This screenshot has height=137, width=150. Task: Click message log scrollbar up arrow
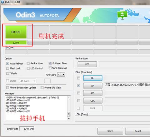pos(69,98)
